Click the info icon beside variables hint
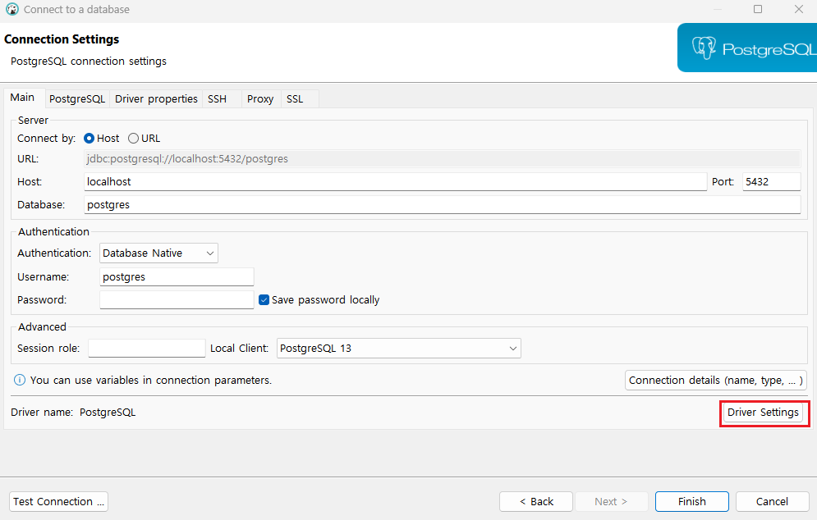This screenshot has height=520, width=817. pos(19,380)
